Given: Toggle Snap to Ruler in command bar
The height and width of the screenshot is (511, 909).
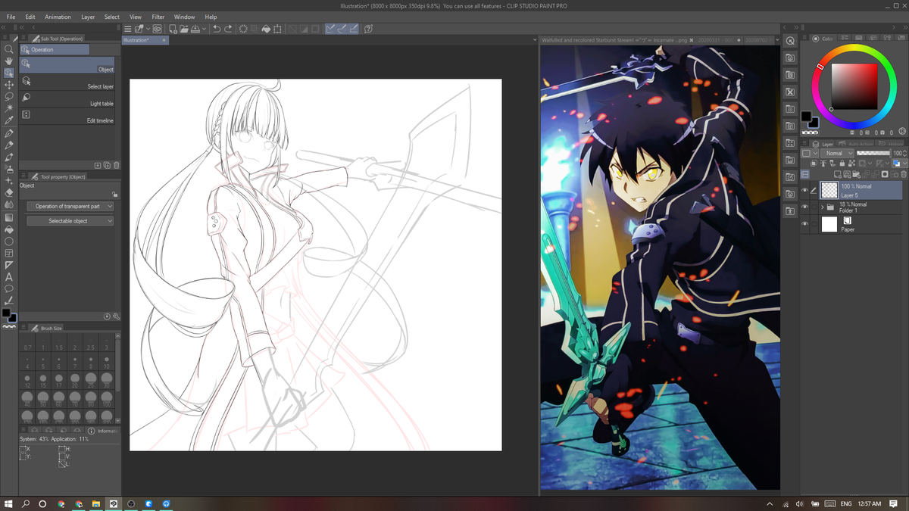Looking at the screenshot, I should pyautogui.click(x=329, y=29).
